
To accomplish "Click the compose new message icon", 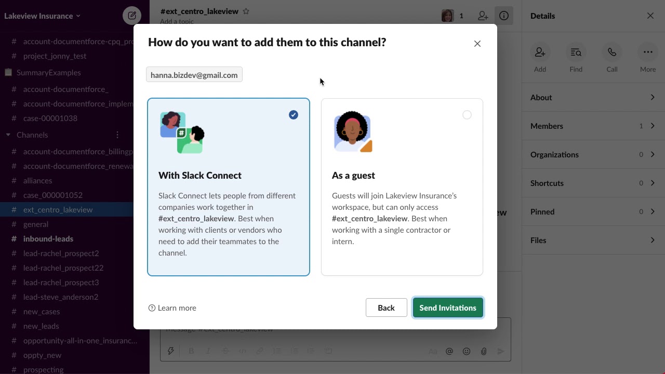I will click(132, 16).
